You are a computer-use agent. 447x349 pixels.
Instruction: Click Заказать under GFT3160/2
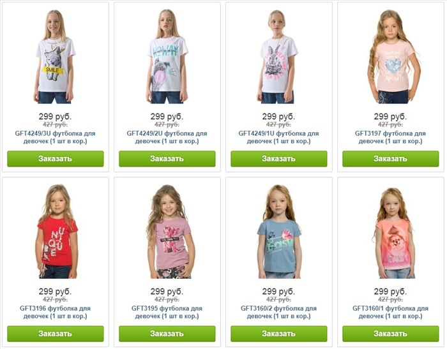279,334
